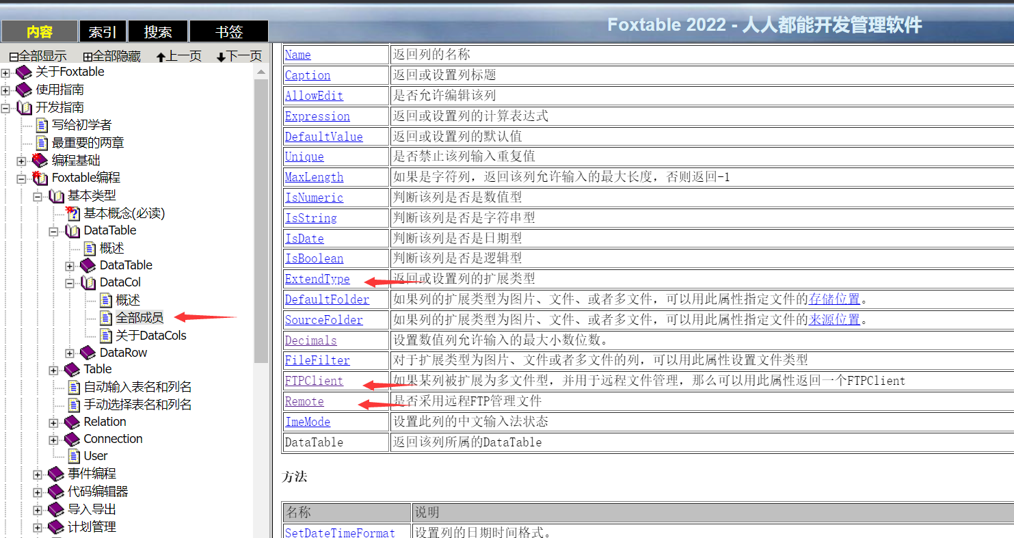The height and width of the screenshot is (538, 1014).
Task: Expand the Relation tree node
Action: pos(54,422)
